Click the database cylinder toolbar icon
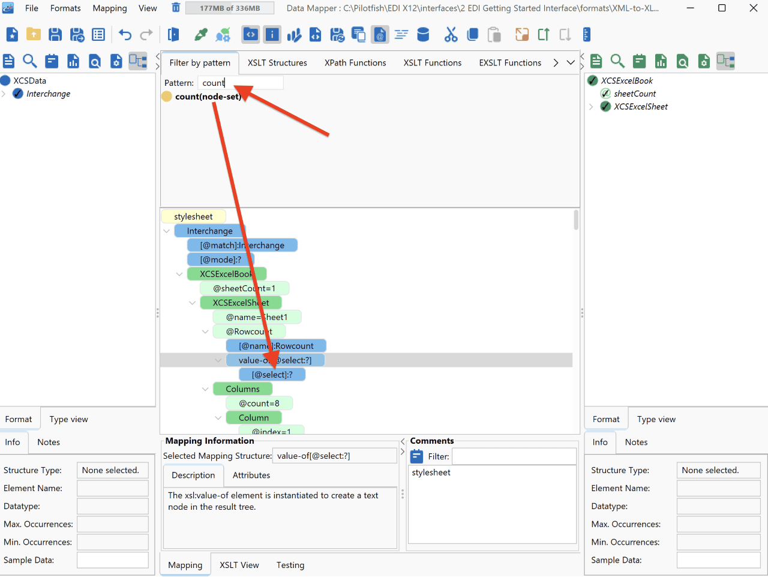The image size is (768, 577). click(423, 35)
